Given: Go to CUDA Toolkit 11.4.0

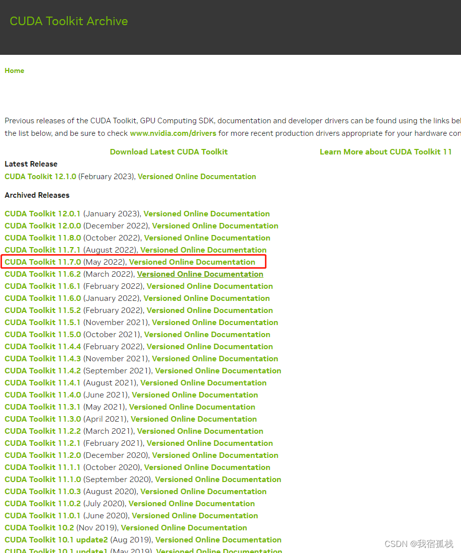Looking at the screenshot, I should [43, 394].
